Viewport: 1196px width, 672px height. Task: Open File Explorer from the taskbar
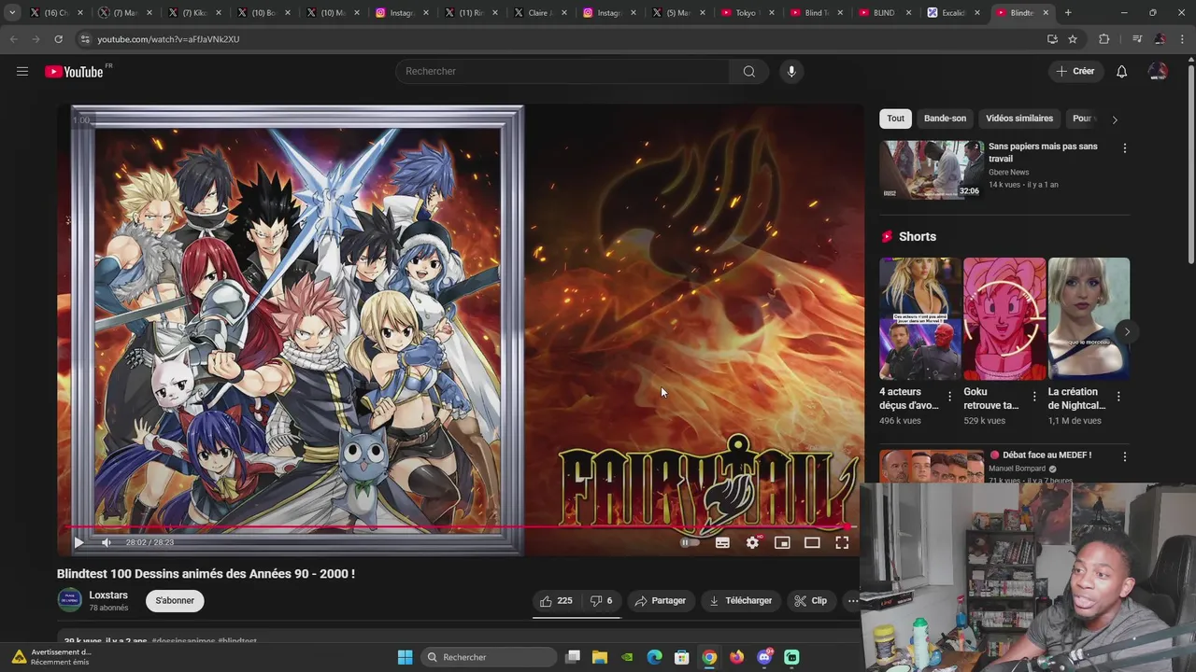600,657
